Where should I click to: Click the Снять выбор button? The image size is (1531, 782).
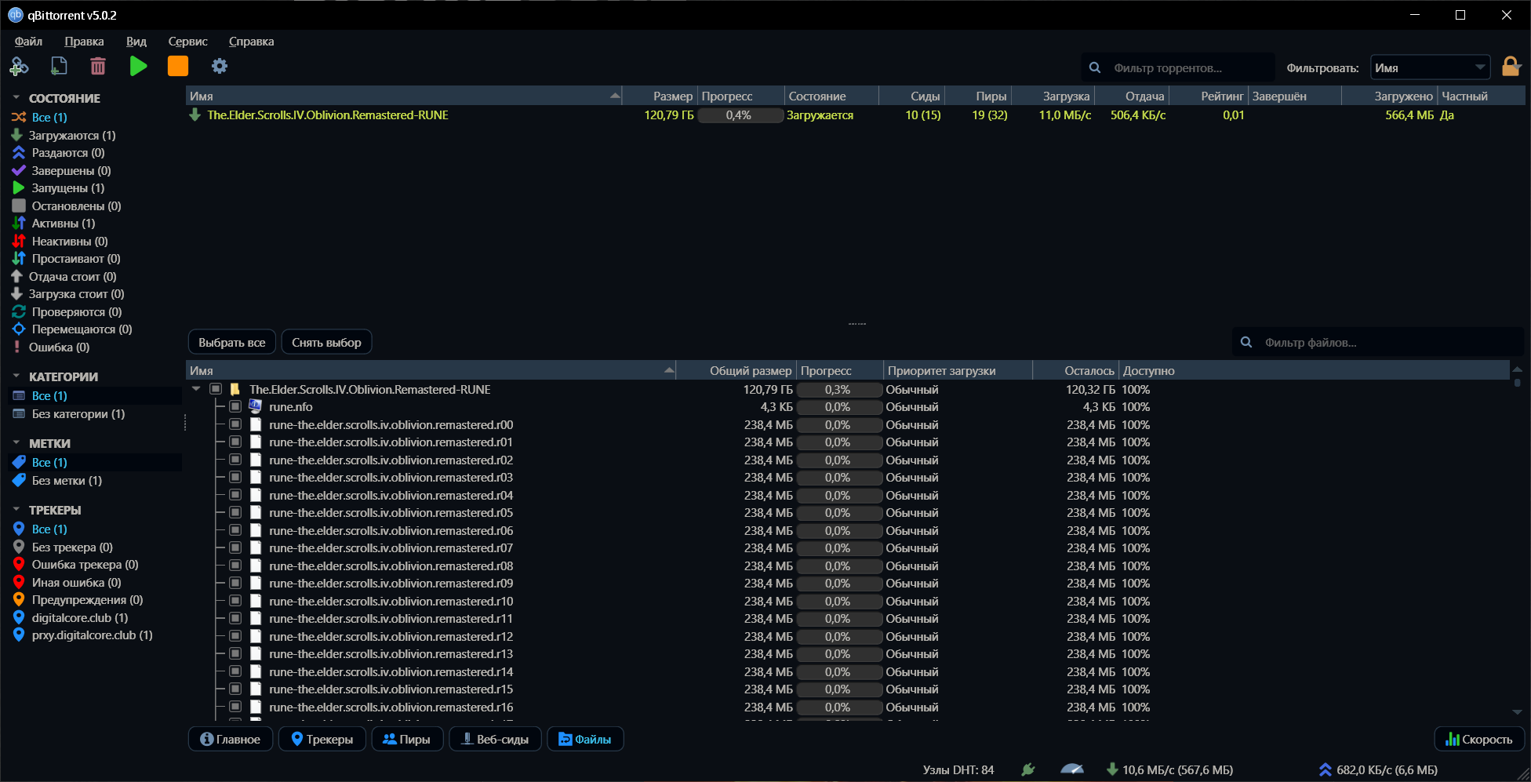click(326, 342)
